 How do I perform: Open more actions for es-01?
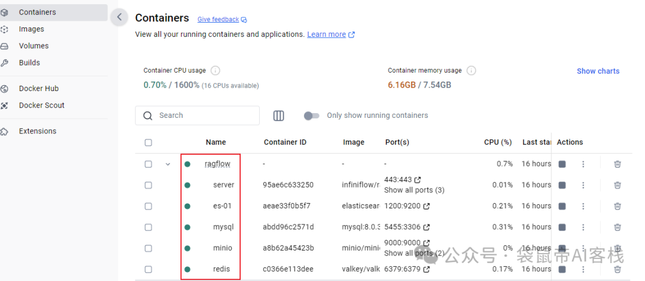583,206
